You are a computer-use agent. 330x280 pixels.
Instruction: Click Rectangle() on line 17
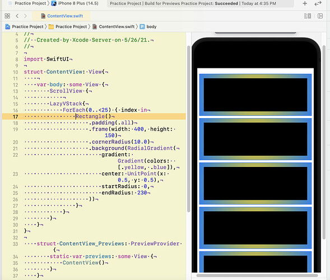tap(93, 116)
